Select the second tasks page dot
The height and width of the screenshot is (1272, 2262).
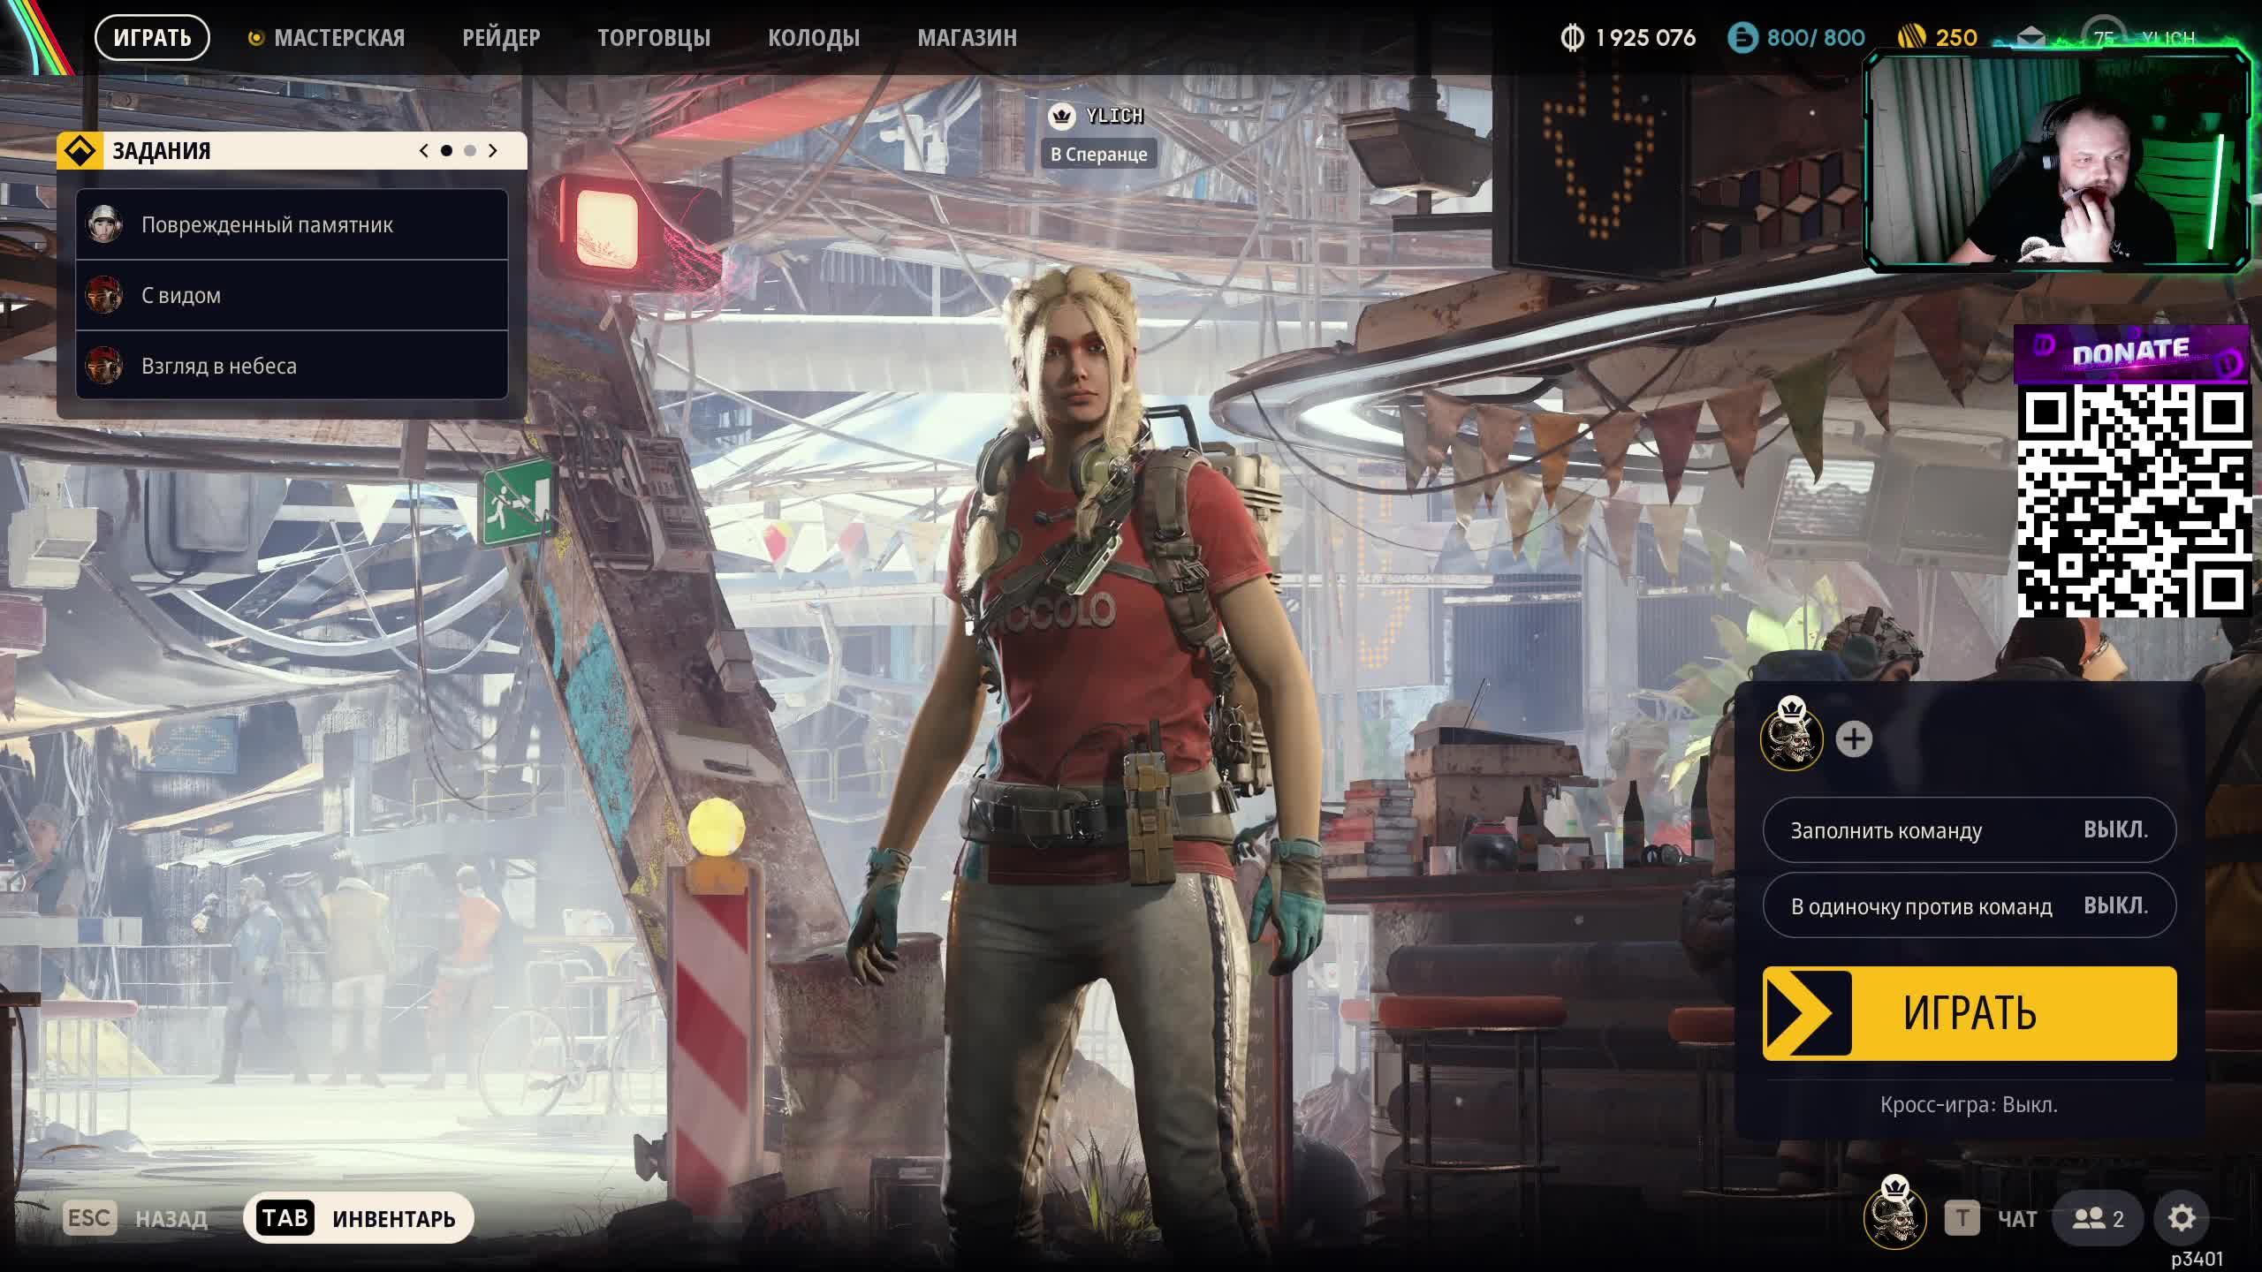pyautogui.click(x=470, y=151)
